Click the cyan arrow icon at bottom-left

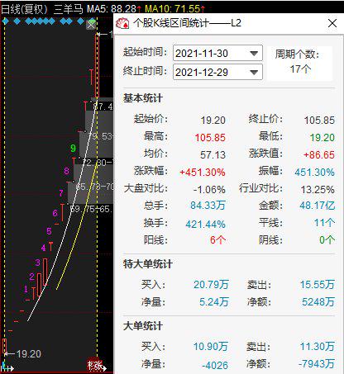pos(7,367)
